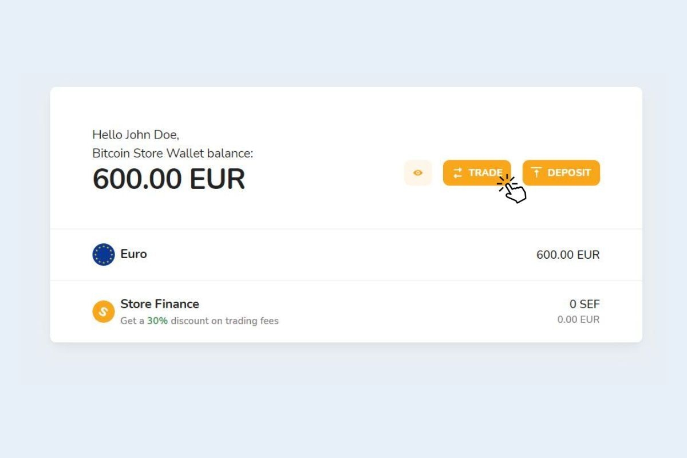This screenshot has height=458, width=687.
Task: Click the upload arrow icon in DEPOSIT
Action: tap(536, 173)
